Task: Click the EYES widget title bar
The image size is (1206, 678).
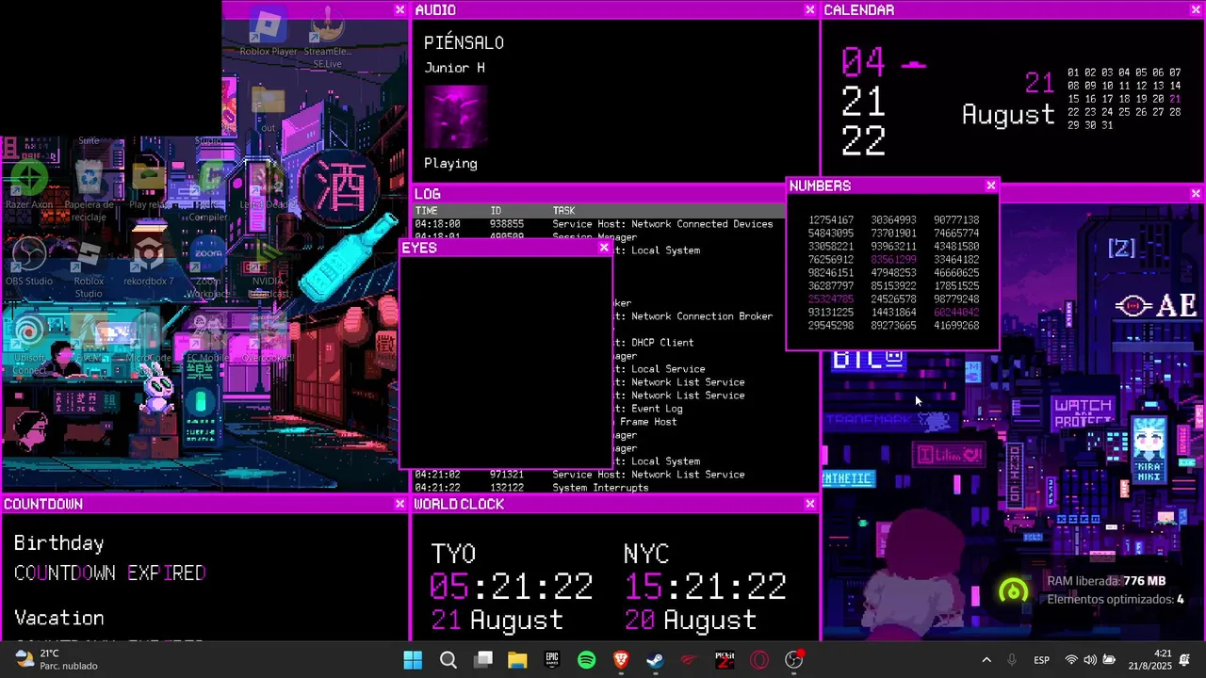Action: [x=506, y=248]
